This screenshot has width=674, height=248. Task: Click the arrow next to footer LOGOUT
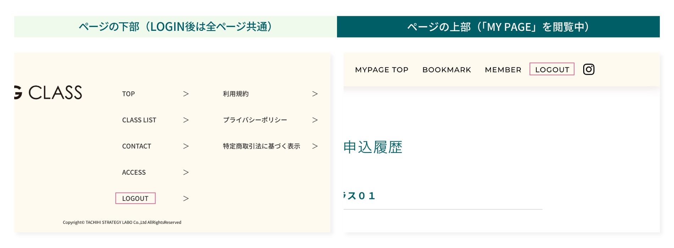[x=186, y=199]
